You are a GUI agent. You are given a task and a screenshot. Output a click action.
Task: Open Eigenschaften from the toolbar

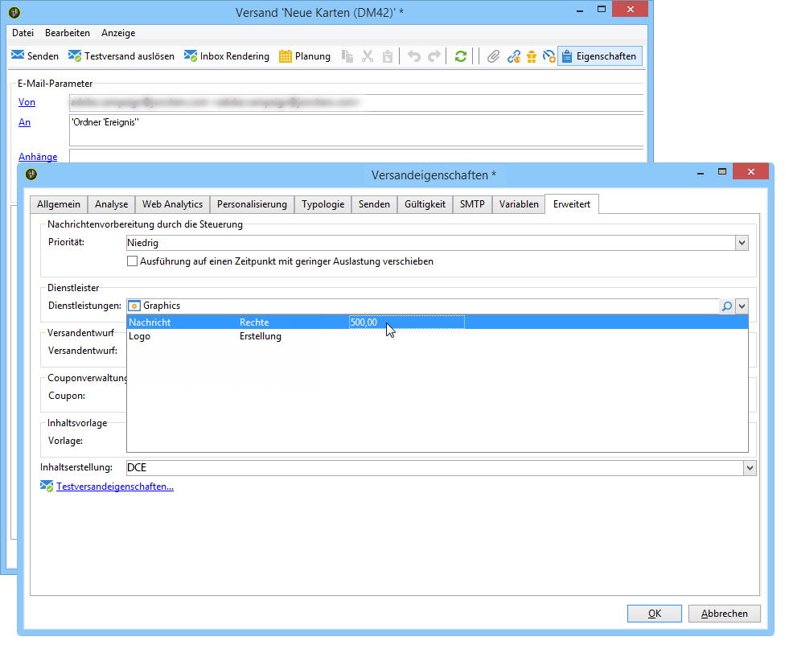click(599, 55)
